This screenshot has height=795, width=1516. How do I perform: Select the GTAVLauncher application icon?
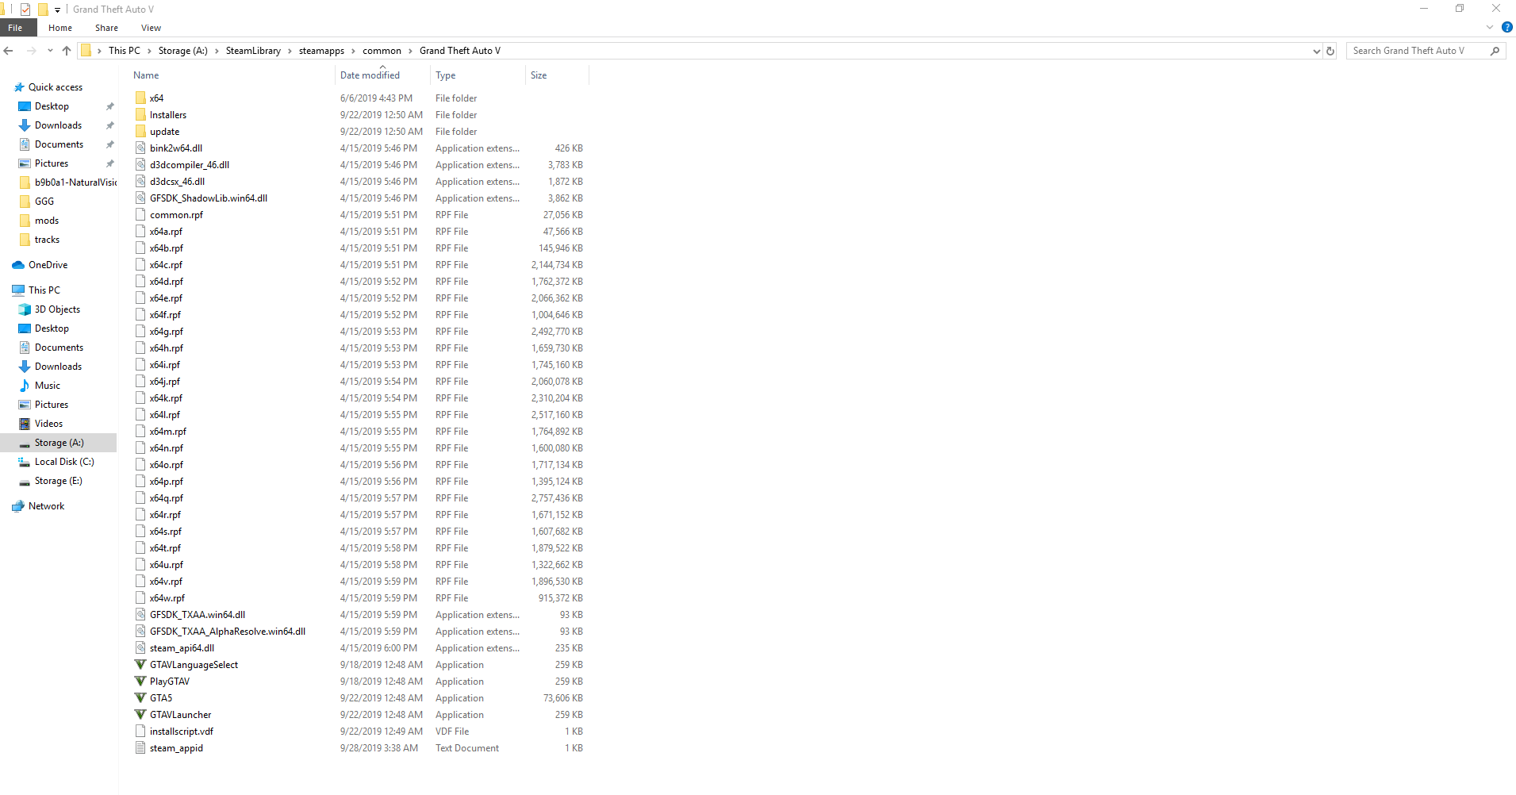tap(140, 715)
